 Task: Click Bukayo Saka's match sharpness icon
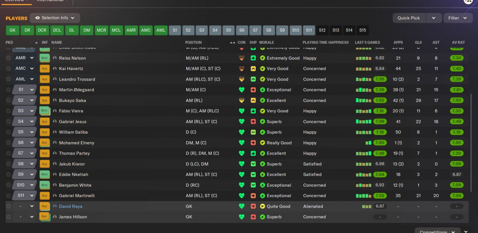point(253,100)
